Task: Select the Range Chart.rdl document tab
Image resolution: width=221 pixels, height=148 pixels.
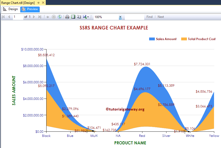Action: point(18,3)
